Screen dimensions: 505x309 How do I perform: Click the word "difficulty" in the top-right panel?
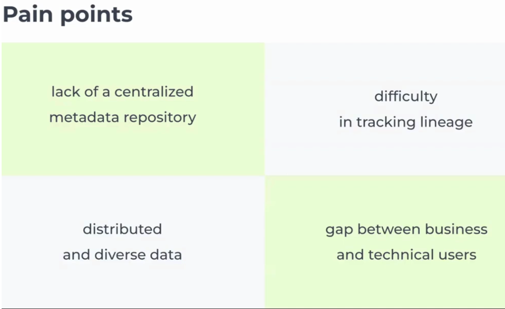406,97
